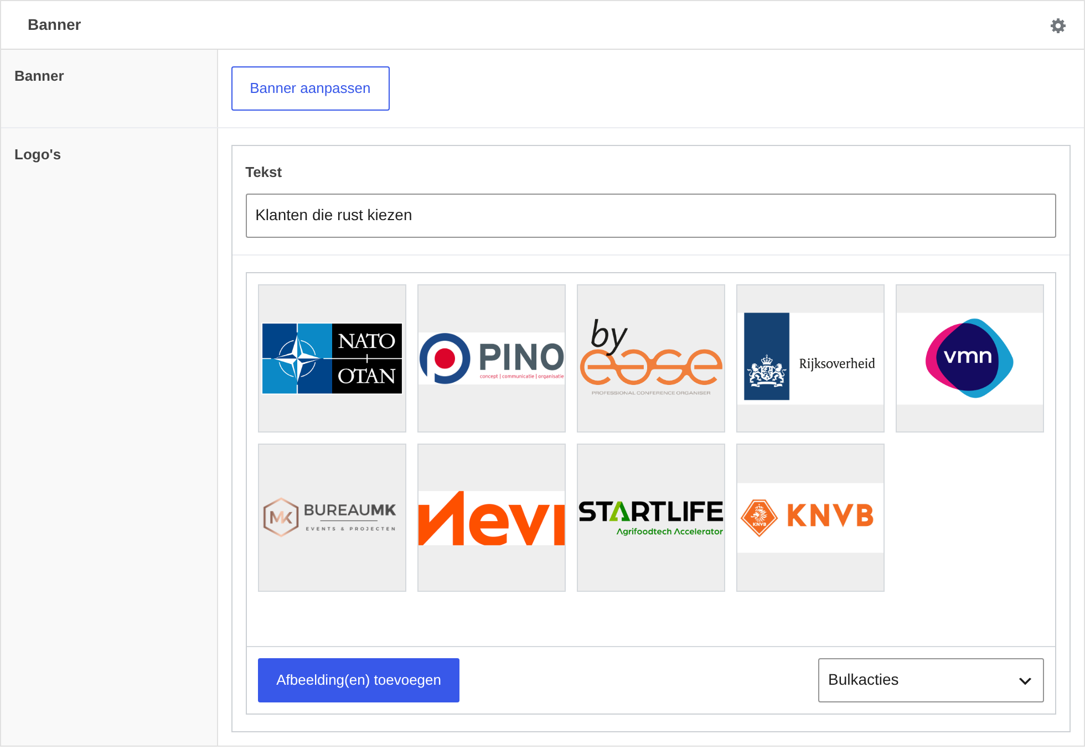Click the Banner aanpassen button
1085x750 pixels.
click(310, 88)
